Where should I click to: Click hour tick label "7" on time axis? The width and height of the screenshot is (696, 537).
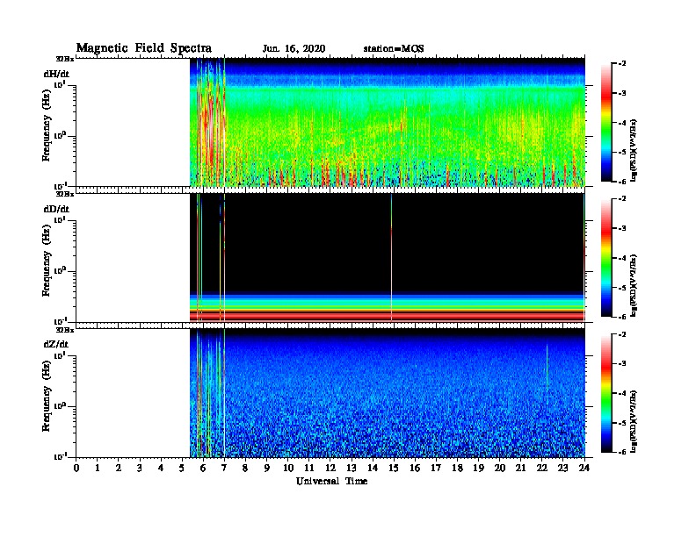(225, 468)
